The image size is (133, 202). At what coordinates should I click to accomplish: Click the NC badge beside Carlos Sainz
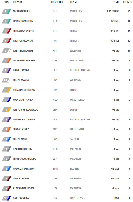pos(6,198)
